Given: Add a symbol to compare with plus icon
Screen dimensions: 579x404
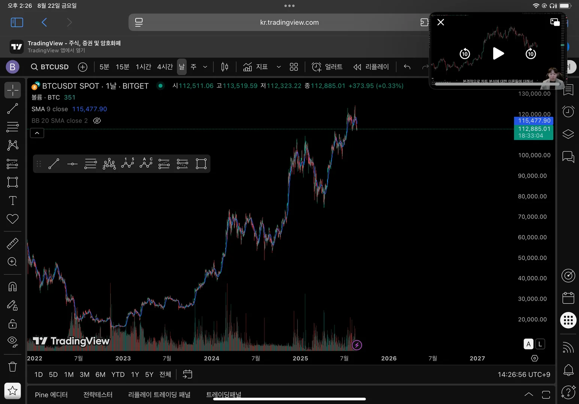Looking at the screenshot, I should (83, 67).
